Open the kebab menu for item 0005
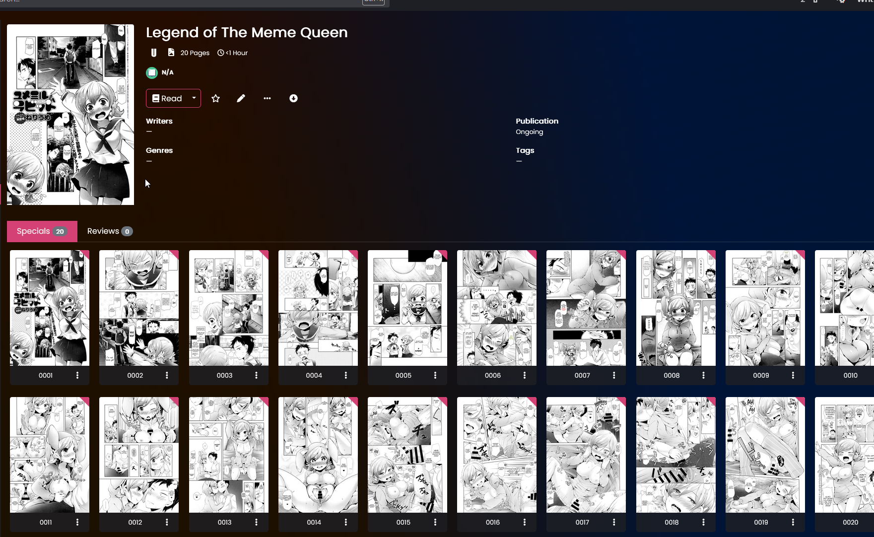 pyautogui.click(x=435, y=375)
